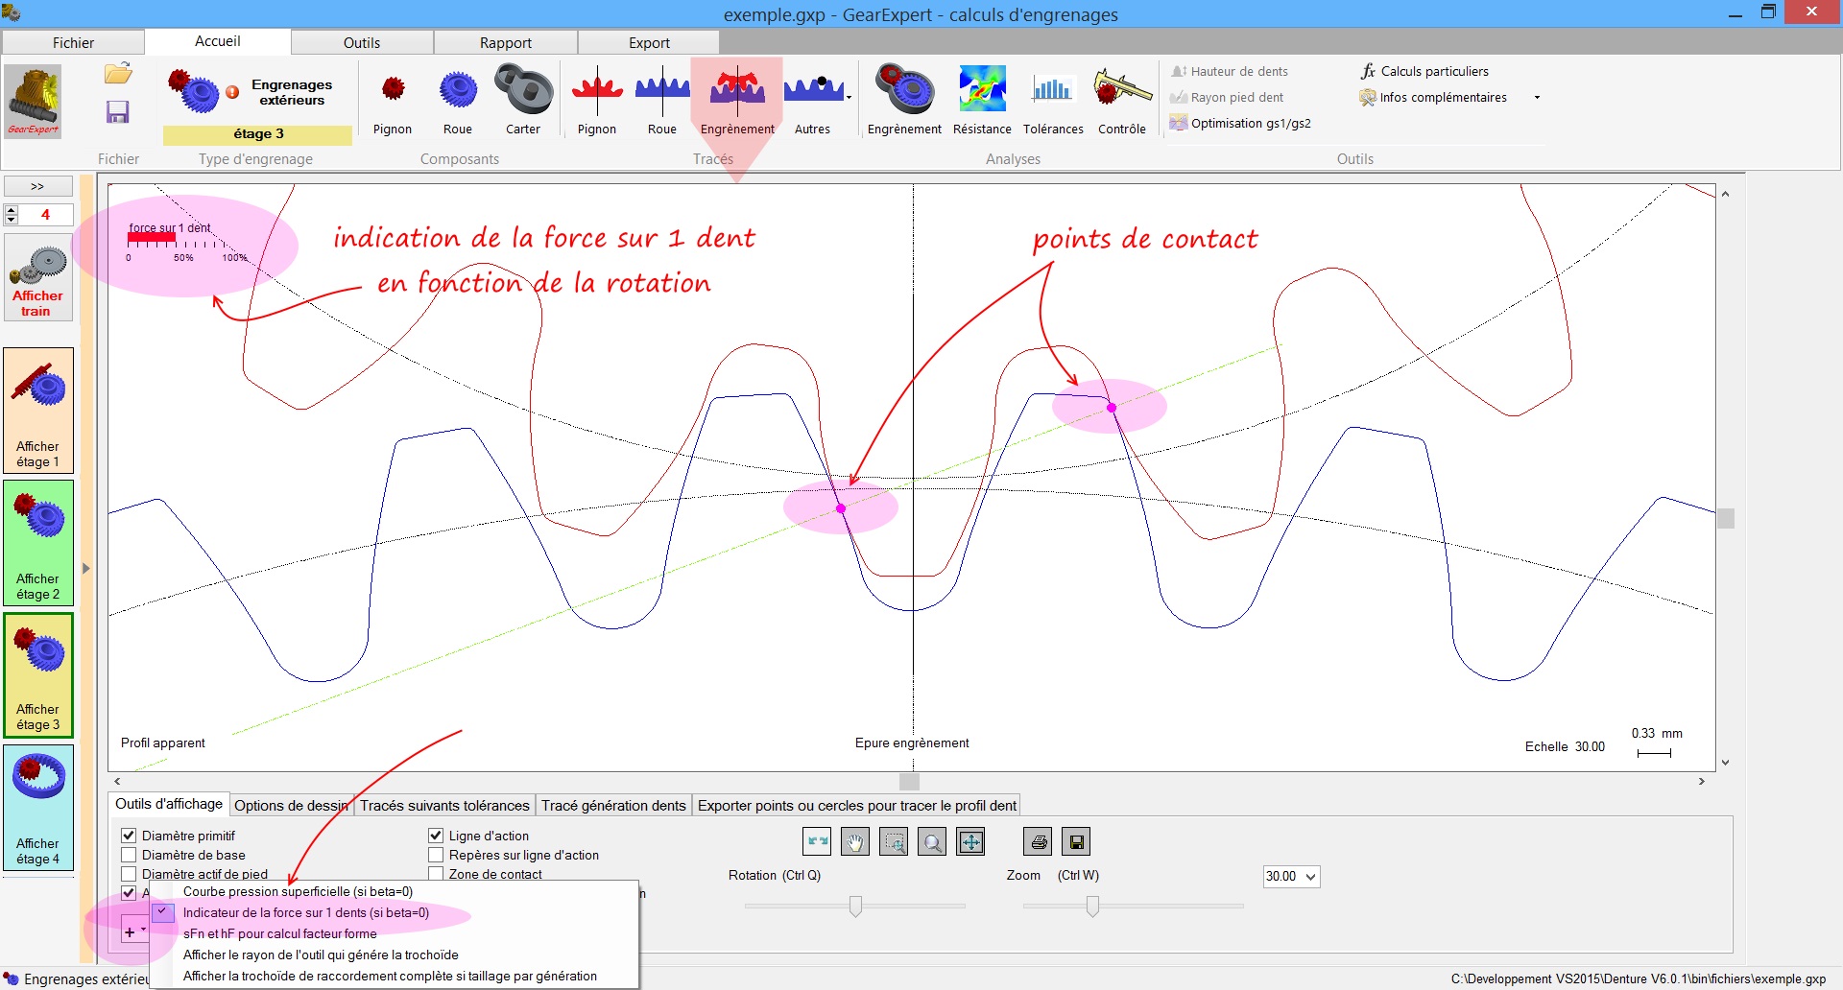Select the magnifier zoom tool
1843x990 pixels.
pos(932,842)
